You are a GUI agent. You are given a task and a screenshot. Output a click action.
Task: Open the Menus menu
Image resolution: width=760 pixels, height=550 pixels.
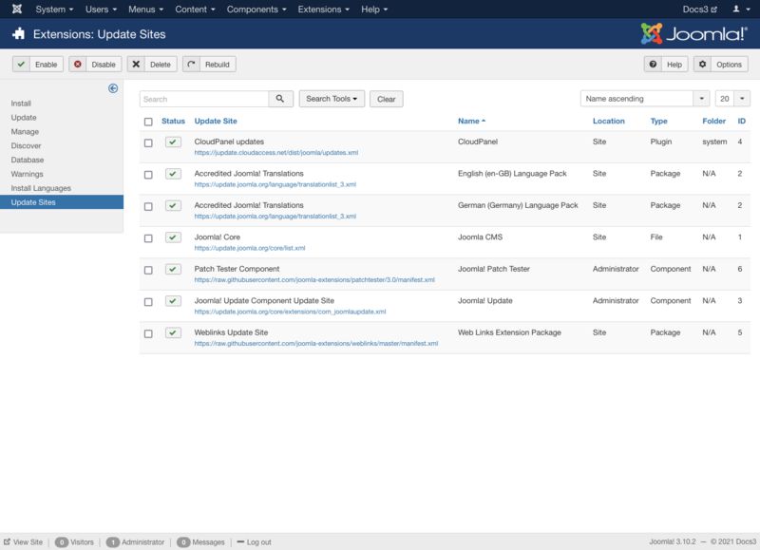pyautogui.click(x=145, y=9)
